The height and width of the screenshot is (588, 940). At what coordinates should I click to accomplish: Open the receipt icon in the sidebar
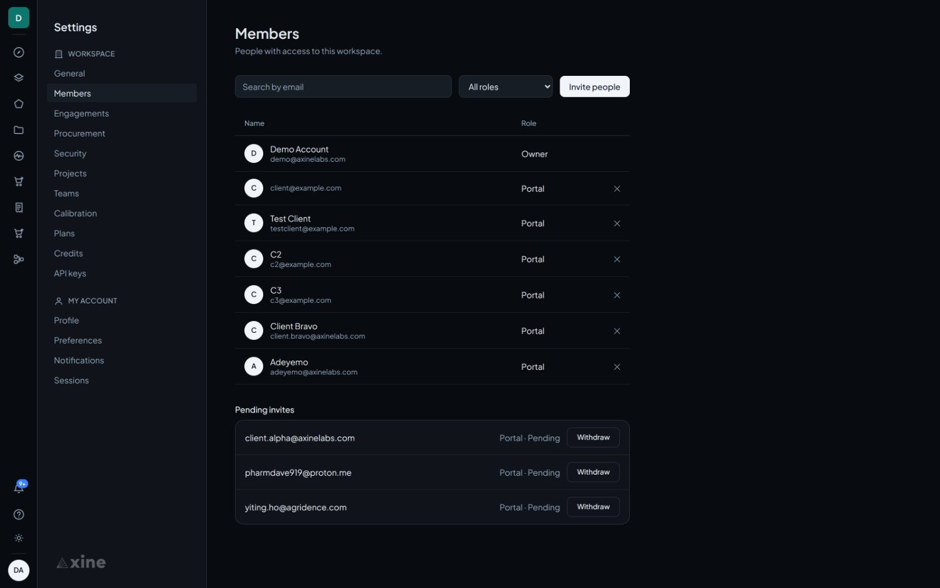click(x=19, y=207)
